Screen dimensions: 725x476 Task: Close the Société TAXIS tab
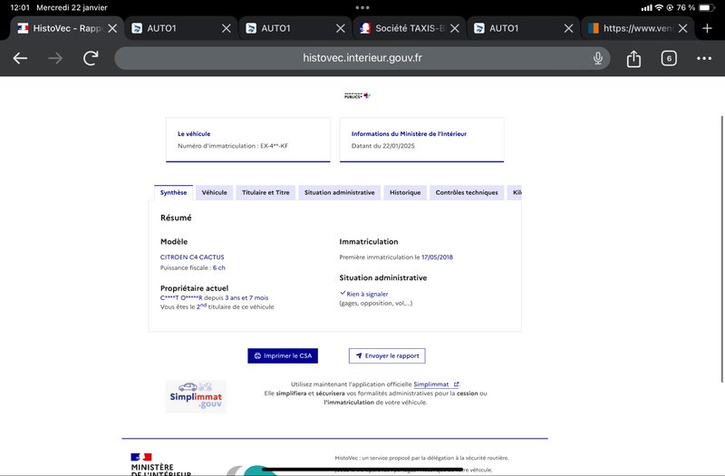(x=455, y=28)
